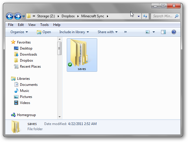Image resolution: width=188 pixels, height=142 pixels.
Task: Click the Dropbox segment in address path
Action: 69,16
